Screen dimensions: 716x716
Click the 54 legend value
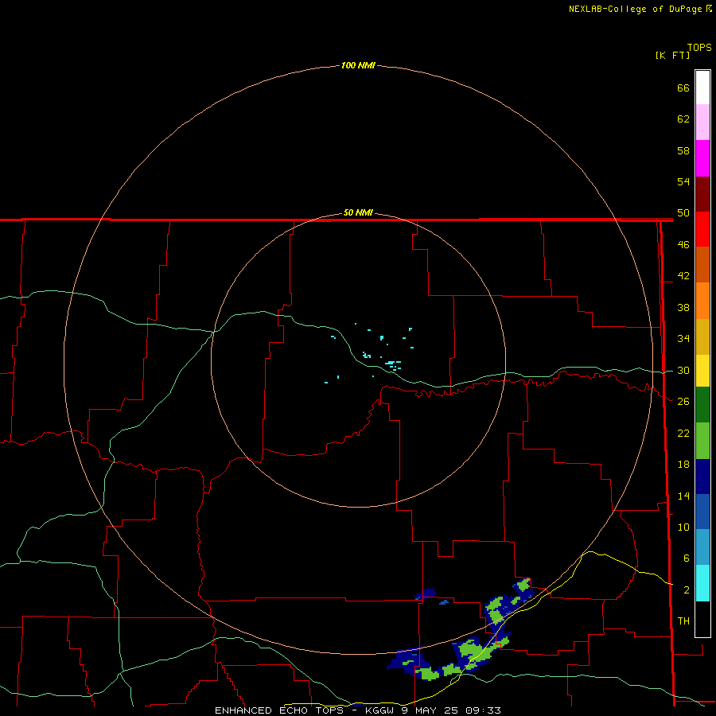pyautogui.click(x=683, y=181)
